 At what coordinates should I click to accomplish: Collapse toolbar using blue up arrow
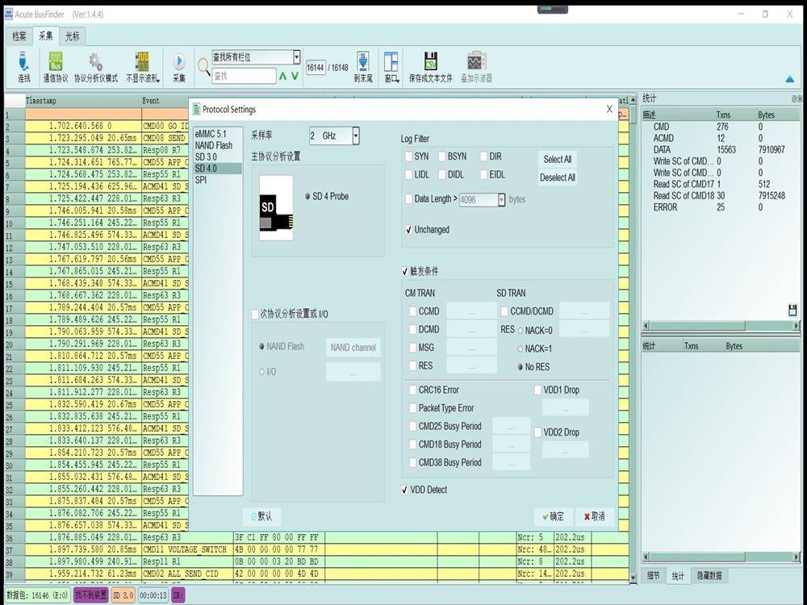click(789, 79)
